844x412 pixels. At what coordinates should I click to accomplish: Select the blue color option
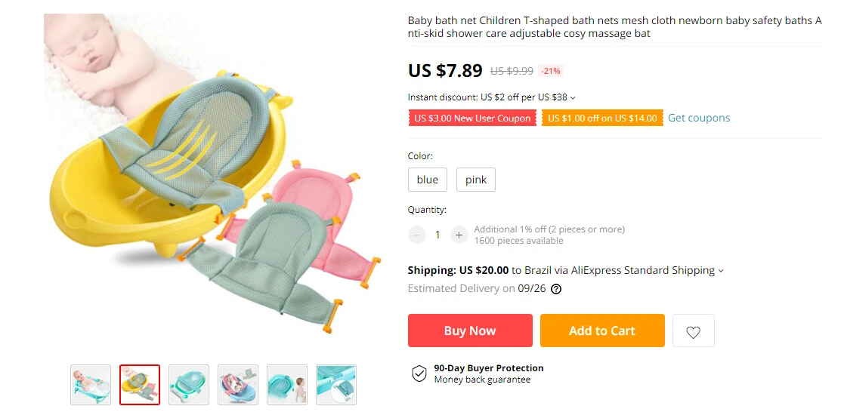coord(428,180)
